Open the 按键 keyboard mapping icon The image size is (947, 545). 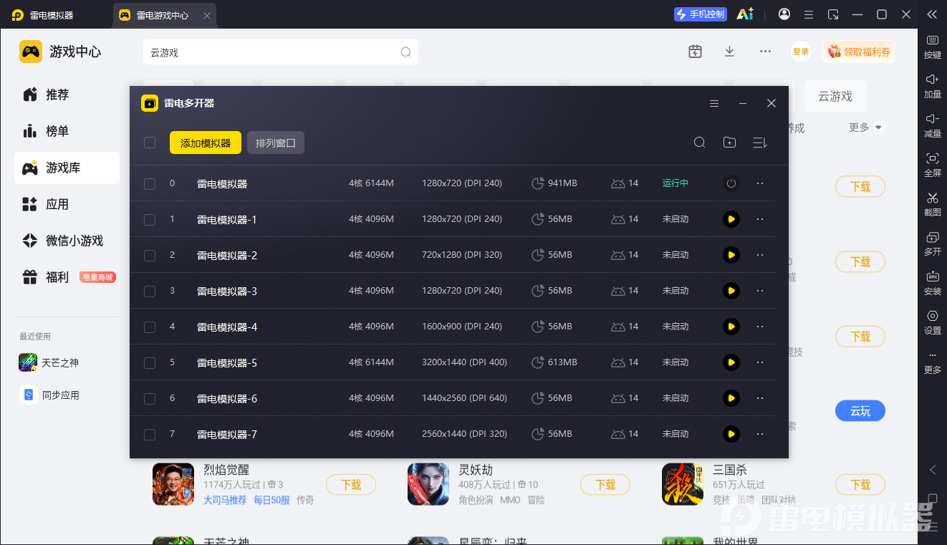coord(933,40)
